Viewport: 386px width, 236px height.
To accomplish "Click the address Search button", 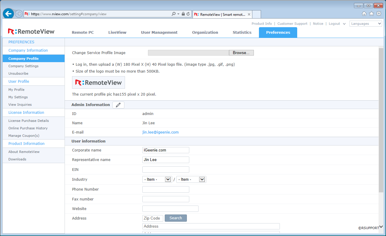I will point(176,218).
